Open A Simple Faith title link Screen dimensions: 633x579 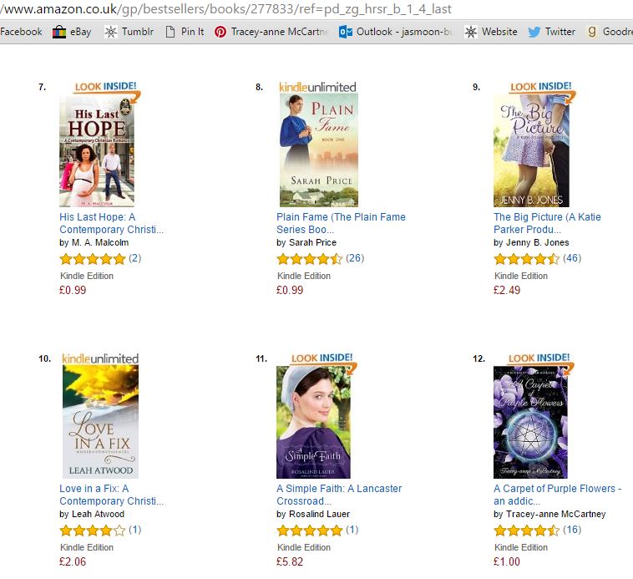coord(339,495)
